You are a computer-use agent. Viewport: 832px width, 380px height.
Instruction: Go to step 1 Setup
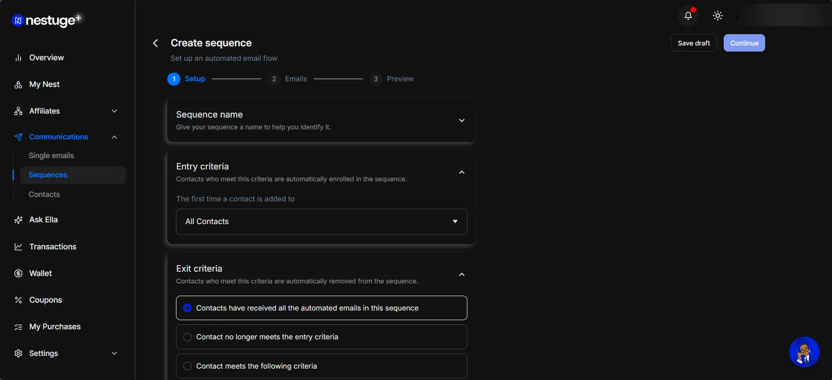(186, 79)
